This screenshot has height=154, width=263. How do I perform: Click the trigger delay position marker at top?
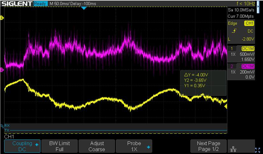point(84,8)
